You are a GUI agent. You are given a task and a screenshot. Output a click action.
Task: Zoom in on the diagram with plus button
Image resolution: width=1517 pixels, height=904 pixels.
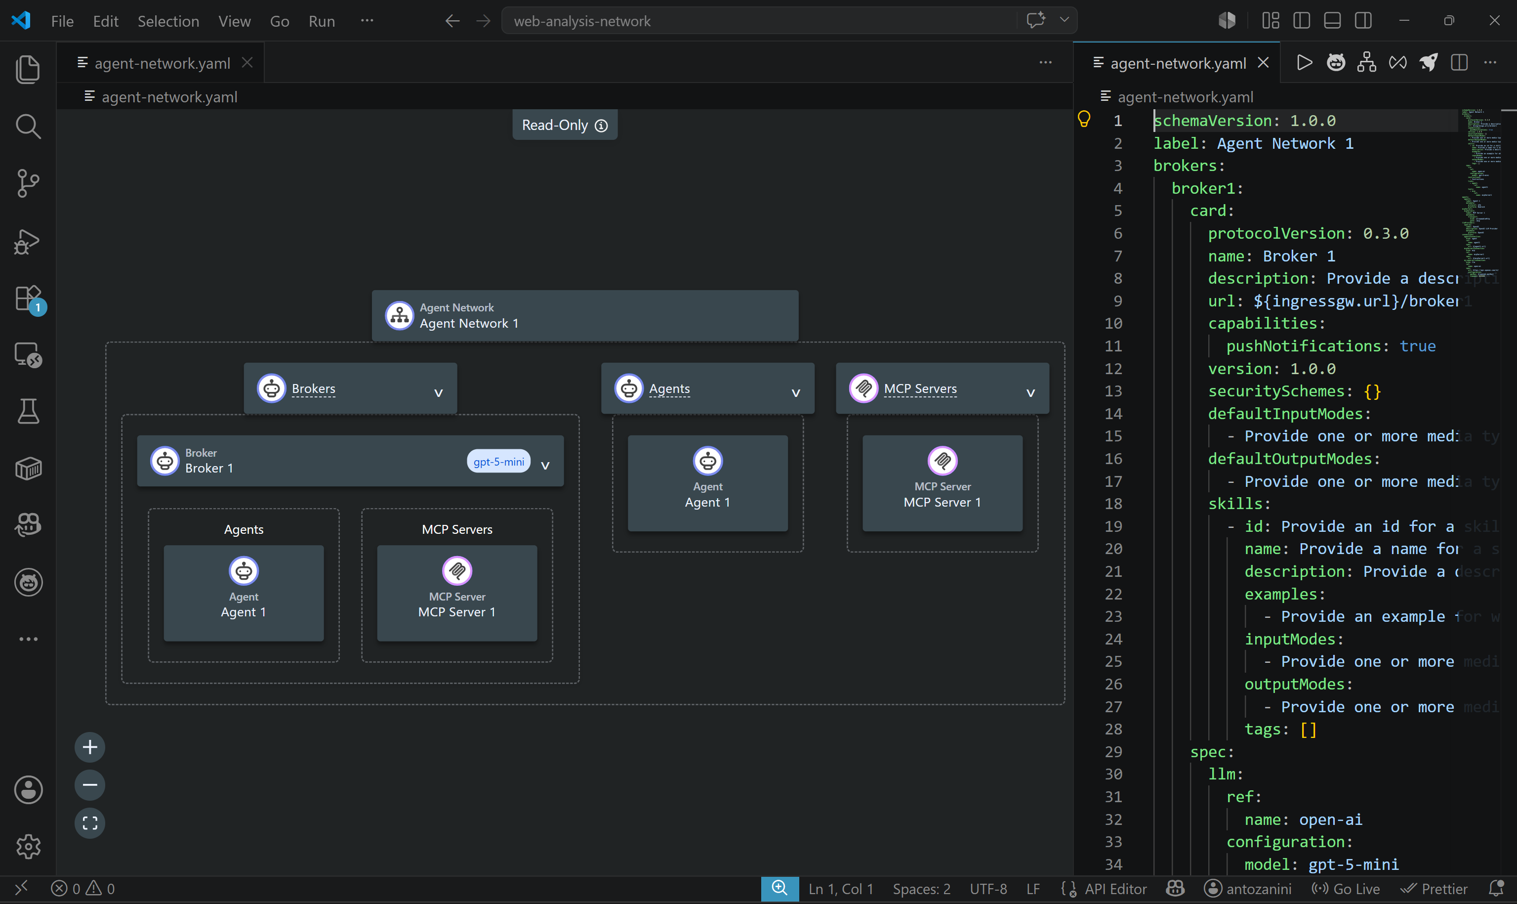pyautogui.click(x=89, y=747)
